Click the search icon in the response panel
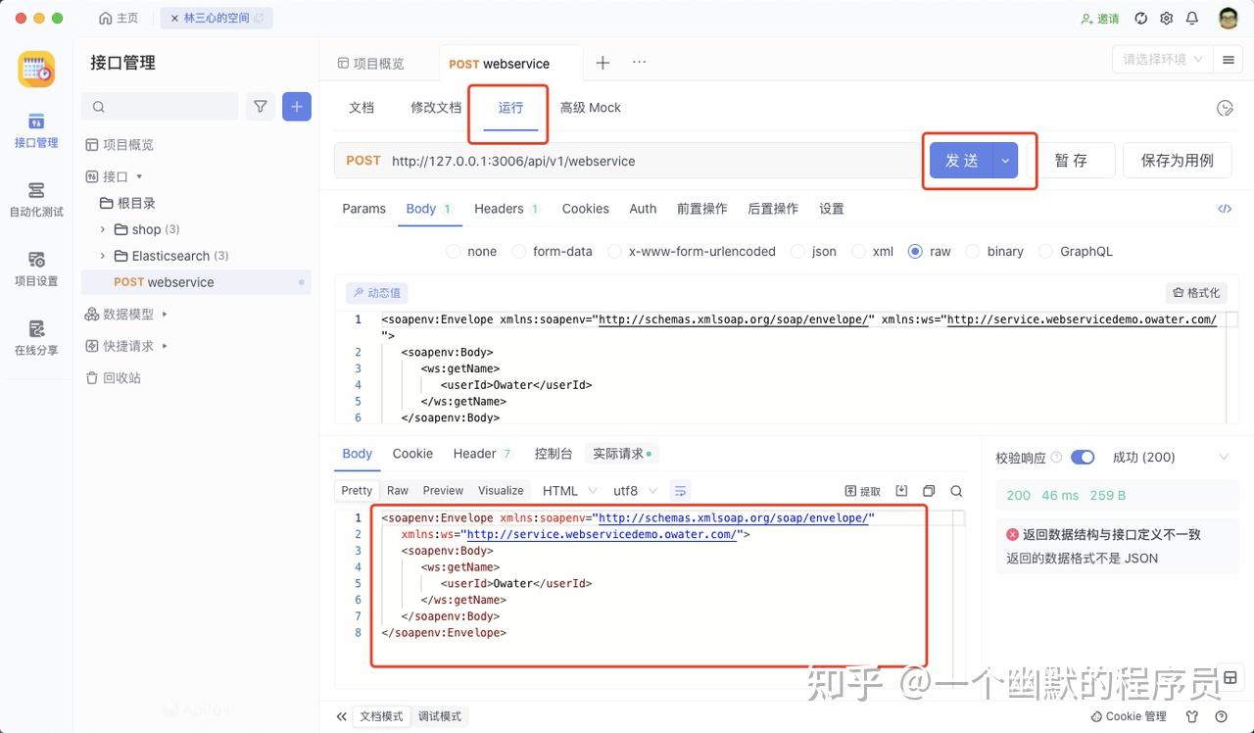 956,490
